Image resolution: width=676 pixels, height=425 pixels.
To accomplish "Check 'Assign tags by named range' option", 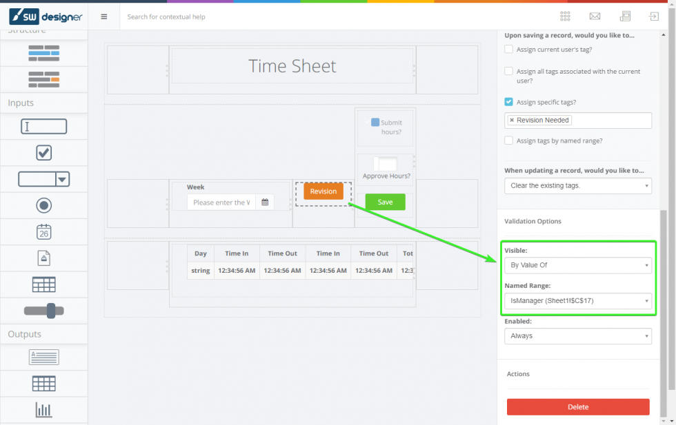I will (x=509, y=141).
